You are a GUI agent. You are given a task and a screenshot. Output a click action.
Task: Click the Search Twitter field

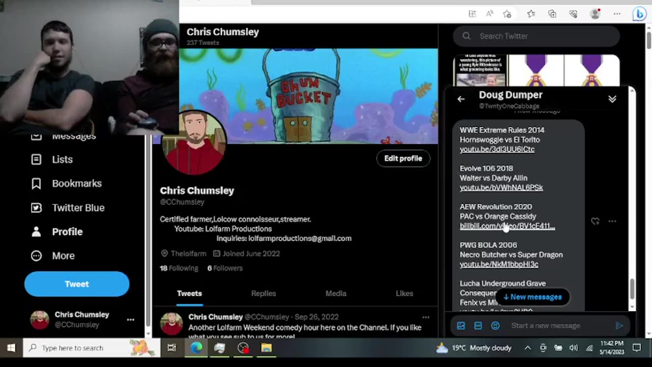pyautogui.click(x=536, y=36)
